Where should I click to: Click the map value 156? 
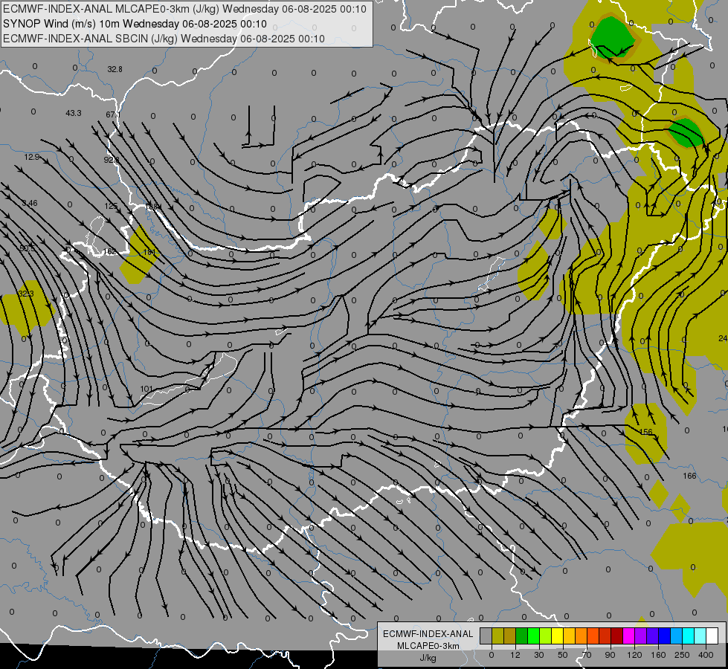tap(645, 432)
